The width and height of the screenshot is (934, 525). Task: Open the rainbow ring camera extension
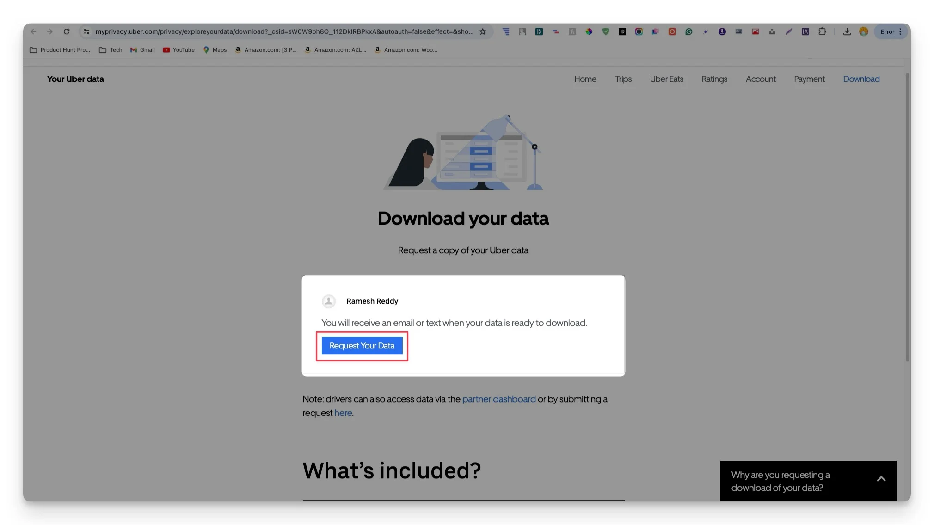pyautogui.click(x=639, y=31)
